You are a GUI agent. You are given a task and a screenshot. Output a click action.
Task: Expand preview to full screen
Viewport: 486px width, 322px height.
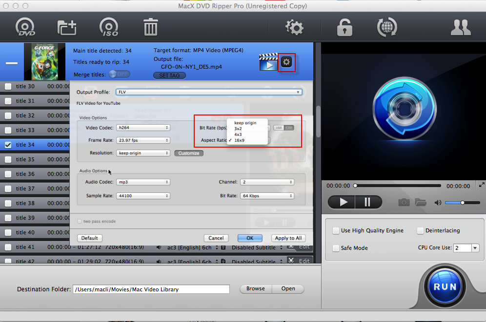[481, 185]
